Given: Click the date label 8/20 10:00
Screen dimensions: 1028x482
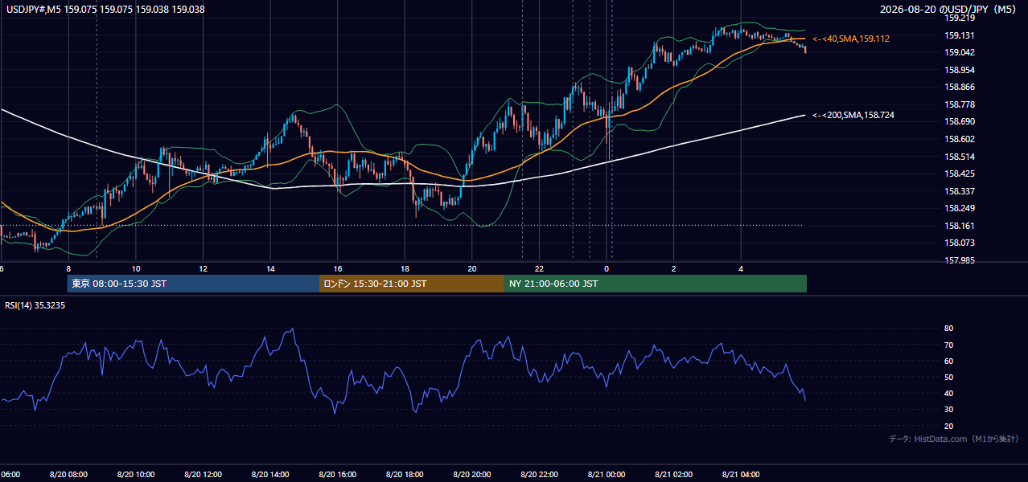Looking at the screenshot, I should click(136, 475).
